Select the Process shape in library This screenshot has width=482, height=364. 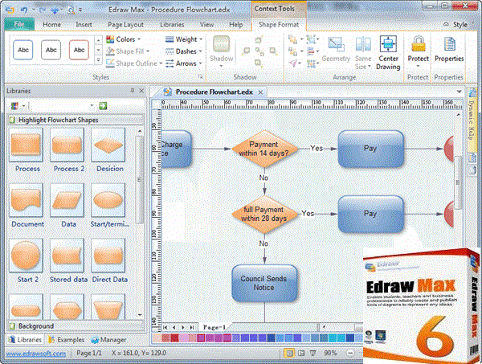[x=27, y=145]
